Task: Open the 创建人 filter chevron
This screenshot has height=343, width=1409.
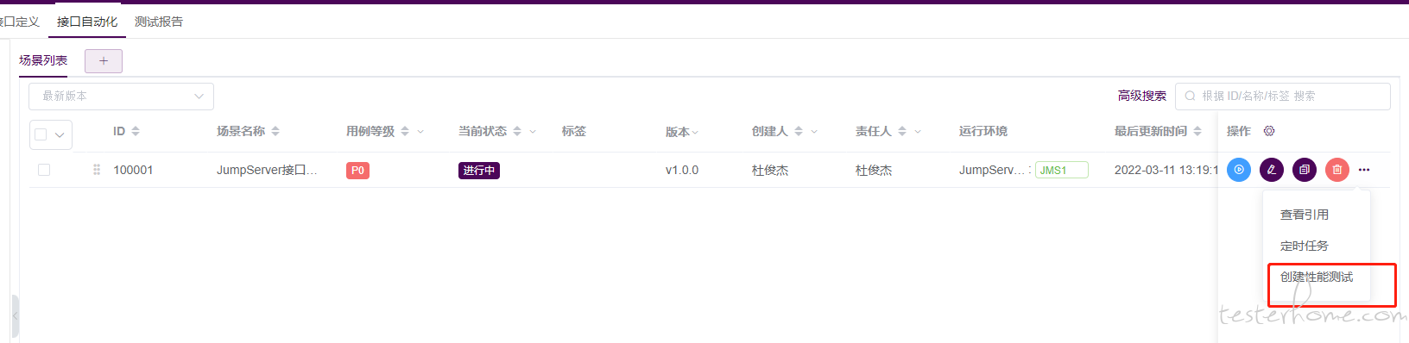Action: point(814,132)
